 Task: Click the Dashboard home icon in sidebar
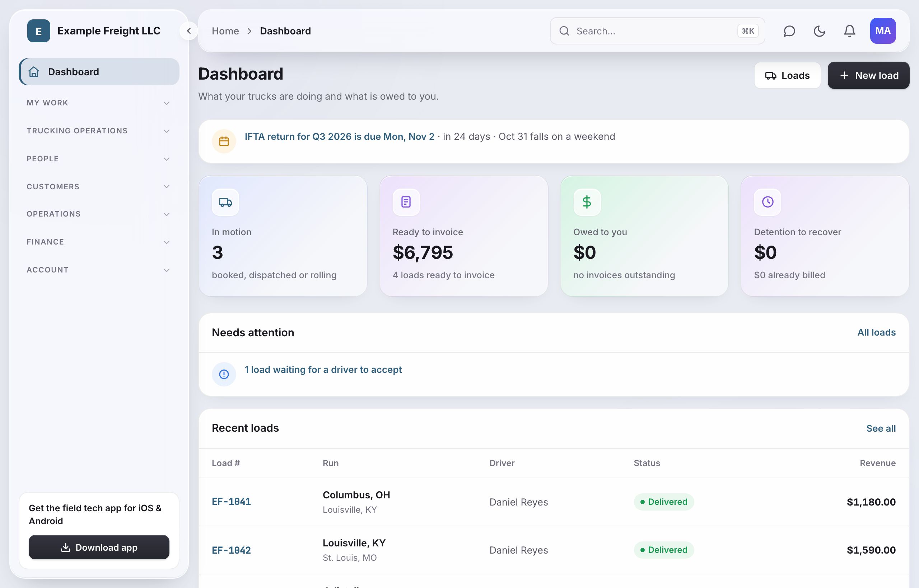point(34,72)
